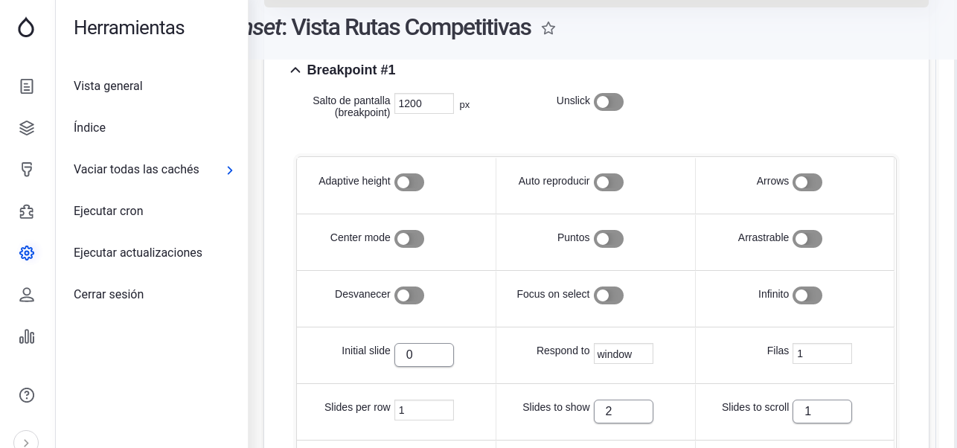Viewport: 957px width, 448px height.
Task: Click the Drupal drop logo
Action: pyautogui.click(x=26, y=28)
